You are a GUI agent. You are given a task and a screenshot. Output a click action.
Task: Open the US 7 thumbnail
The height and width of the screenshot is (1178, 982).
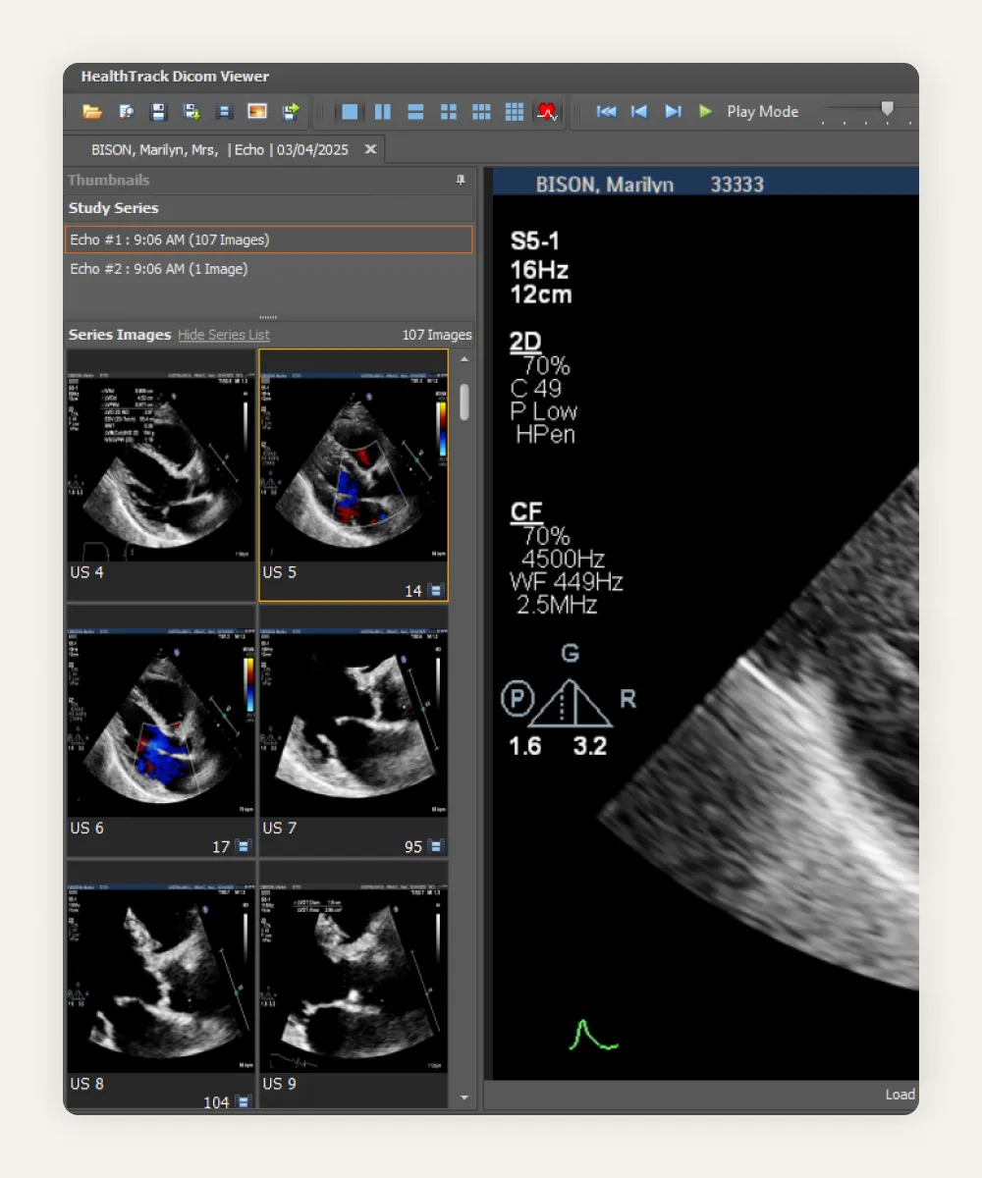pyautogui.click(x=354, y=730)
